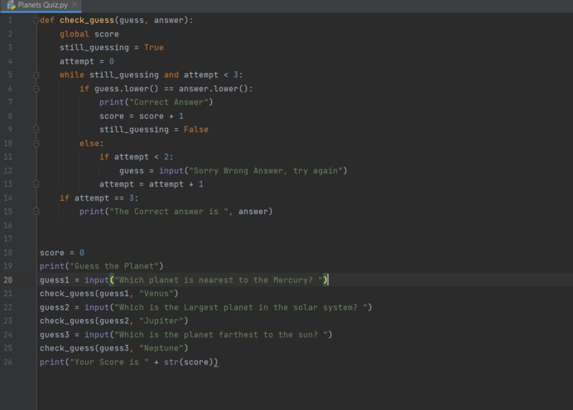The height and width of the screenshot is (410, 573).
Task: Click "Which planet is nearest to the Mercury?" string
Action: pyautogui.click(x=218, y=280)
